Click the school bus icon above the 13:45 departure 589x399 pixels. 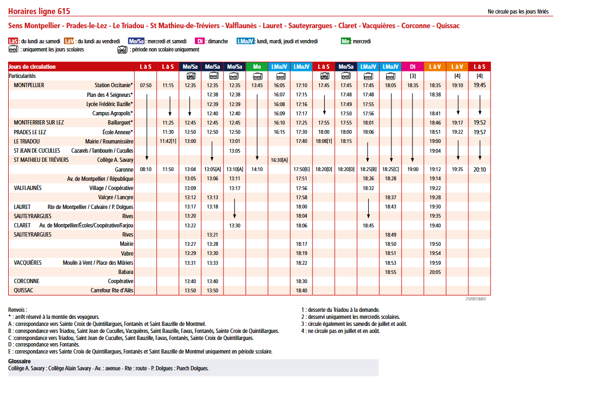257,76
